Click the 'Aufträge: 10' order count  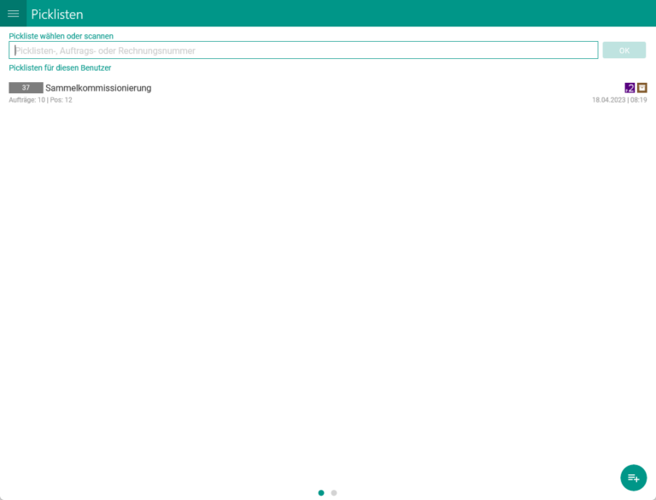pos(26,100)
